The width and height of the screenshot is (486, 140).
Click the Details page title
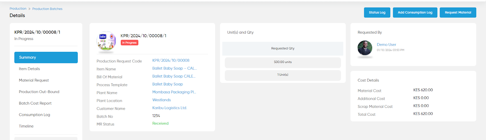tap(17, 15)
